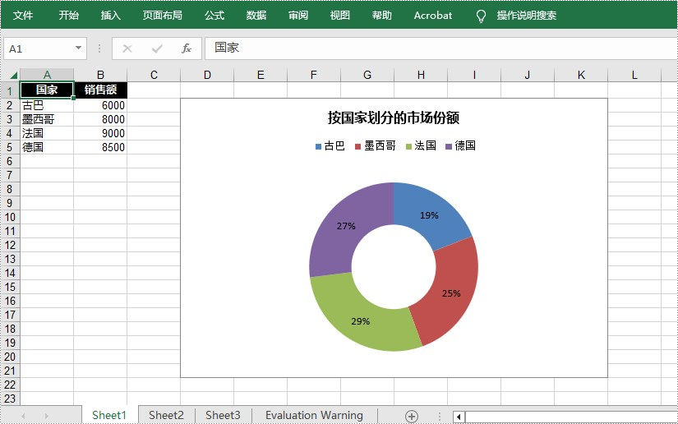Viewport: 678px width, 424px height.
Task: Select cell containing 墨西哥 in column A
Action: (x=47, y=119)
